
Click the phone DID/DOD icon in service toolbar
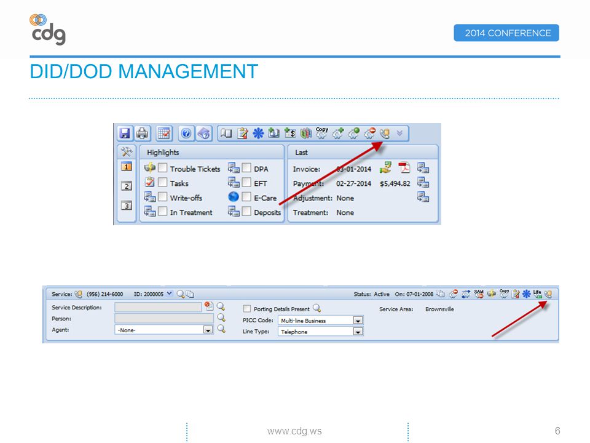point(548,294)
